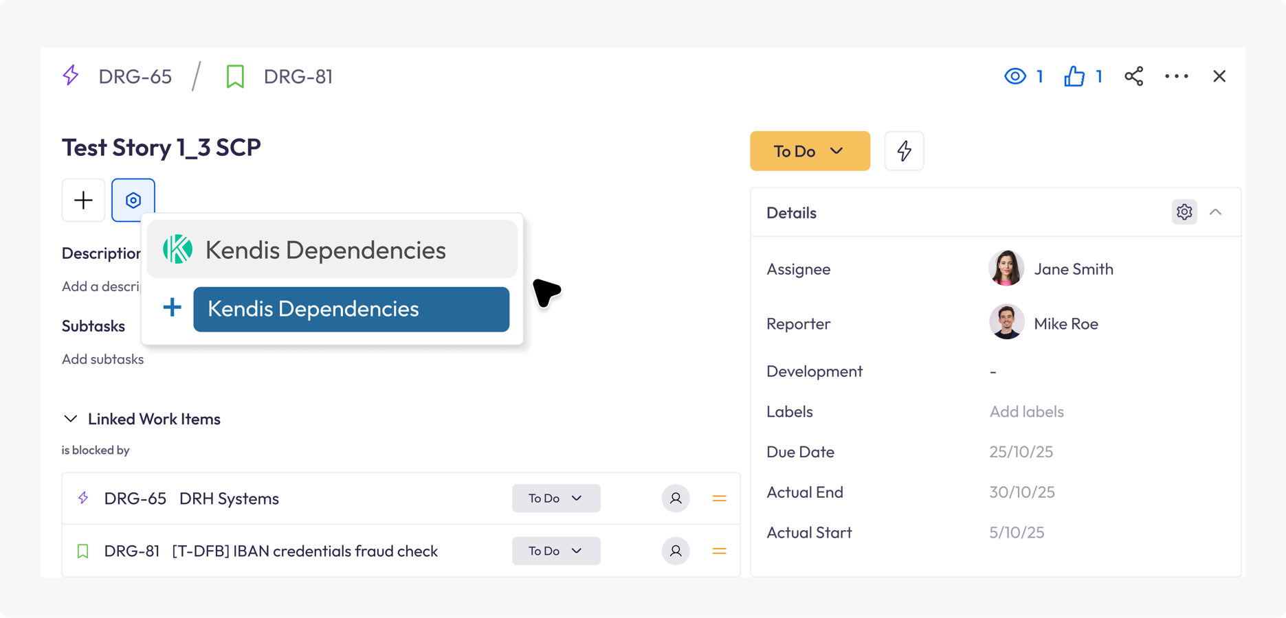Click Add subtasks
1286x618 pixels.
(x=102, y=358)
